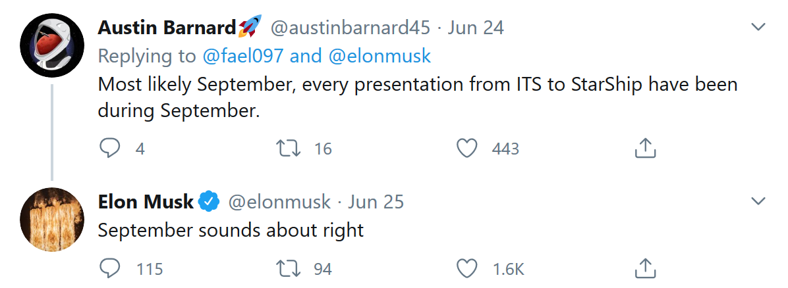Screen dimensions: 788x288
Task: Open more options for Austin Barnard's tweet
Action: point(759,28)
